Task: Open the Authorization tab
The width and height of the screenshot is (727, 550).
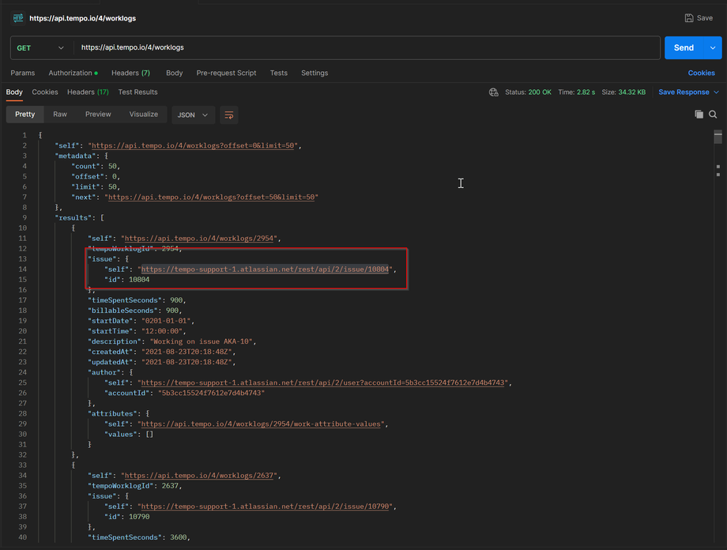Action: 73,73
